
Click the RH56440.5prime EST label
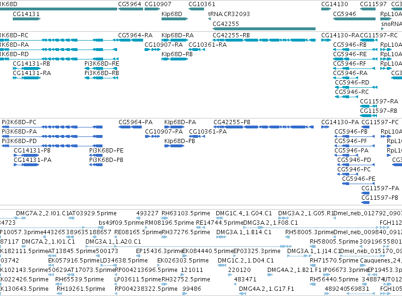[x=334, y=279]
